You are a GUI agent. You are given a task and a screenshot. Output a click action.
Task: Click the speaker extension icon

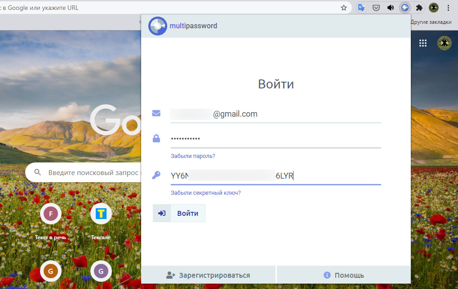pyautogui.click(x=391, y=8)
